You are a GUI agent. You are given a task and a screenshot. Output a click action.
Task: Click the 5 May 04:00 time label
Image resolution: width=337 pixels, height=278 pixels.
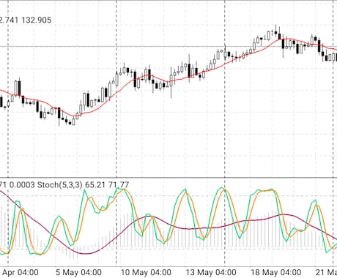point(78,272)
